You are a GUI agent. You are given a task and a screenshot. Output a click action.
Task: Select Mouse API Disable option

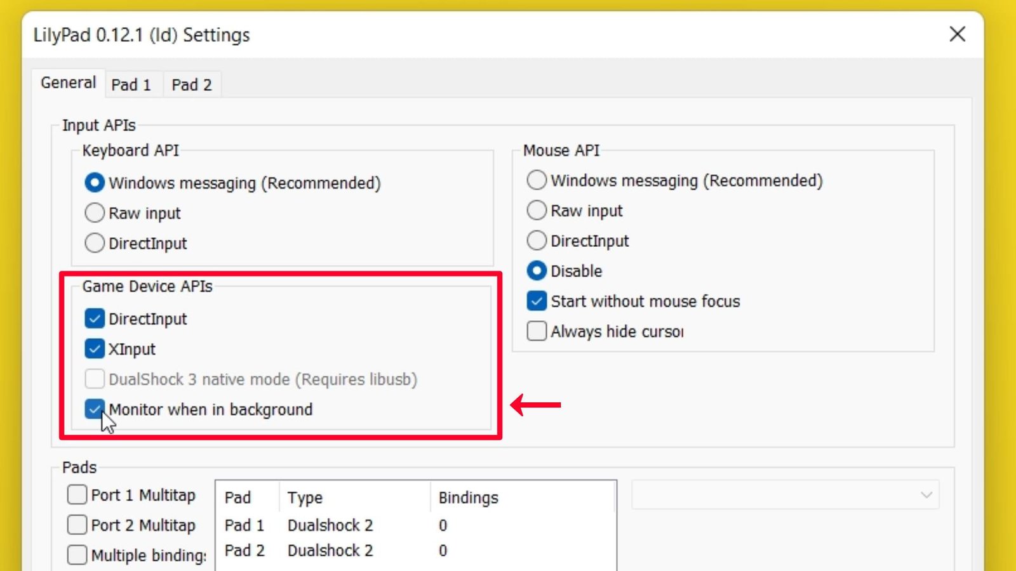[x=537, y=271]
